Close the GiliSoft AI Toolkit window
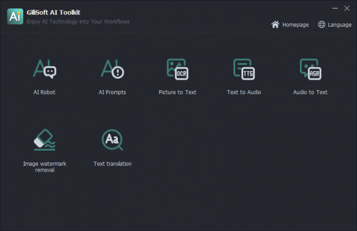The image size is (357, 231). pyautogui.click(x=346, y=8)
